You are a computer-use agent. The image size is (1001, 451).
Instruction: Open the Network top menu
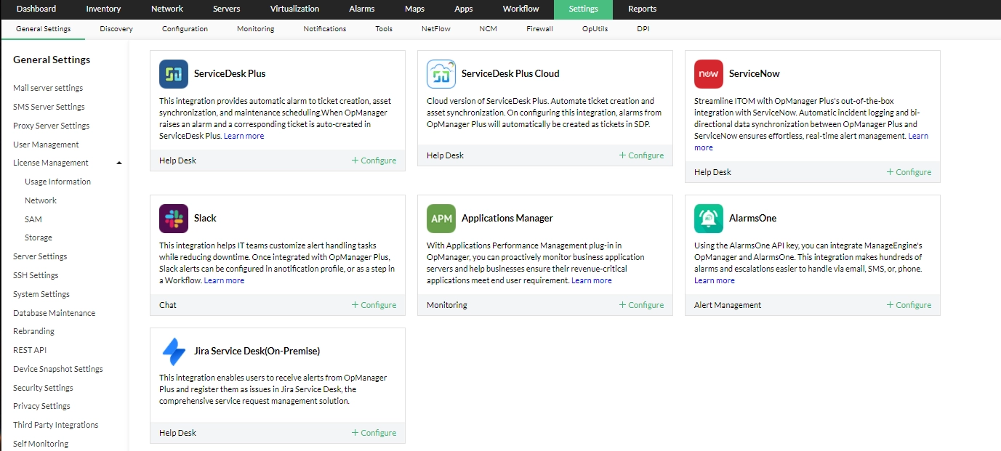click(167, 9)
